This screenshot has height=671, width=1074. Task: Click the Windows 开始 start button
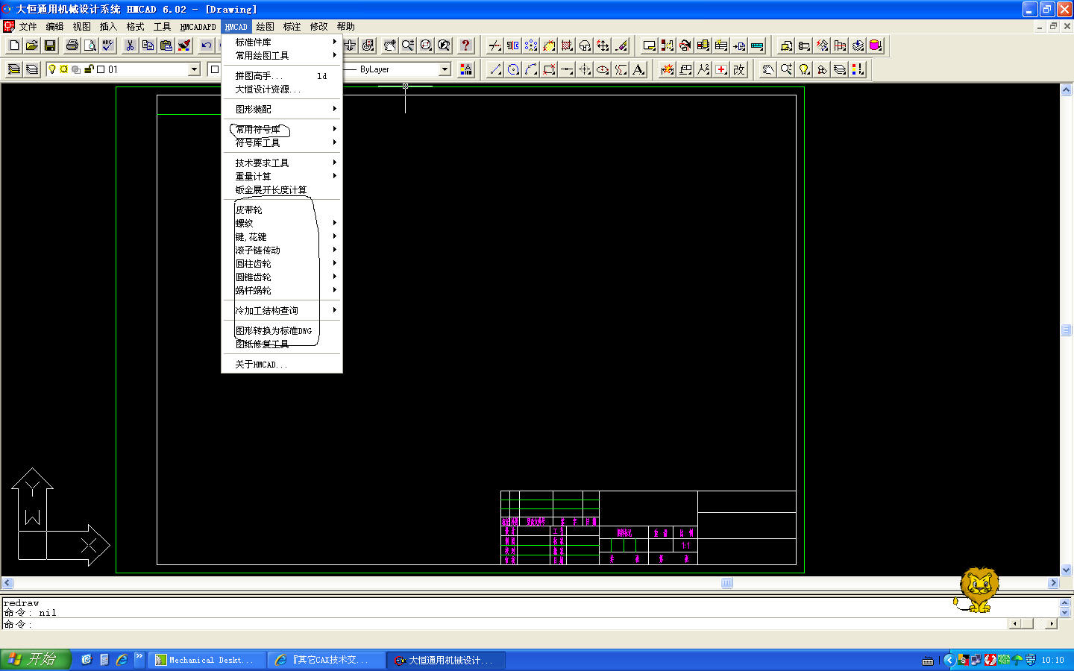[x=35, y=659]
